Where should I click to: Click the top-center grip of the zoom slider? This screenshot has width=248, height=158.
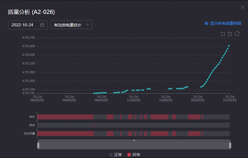(134, 141)
